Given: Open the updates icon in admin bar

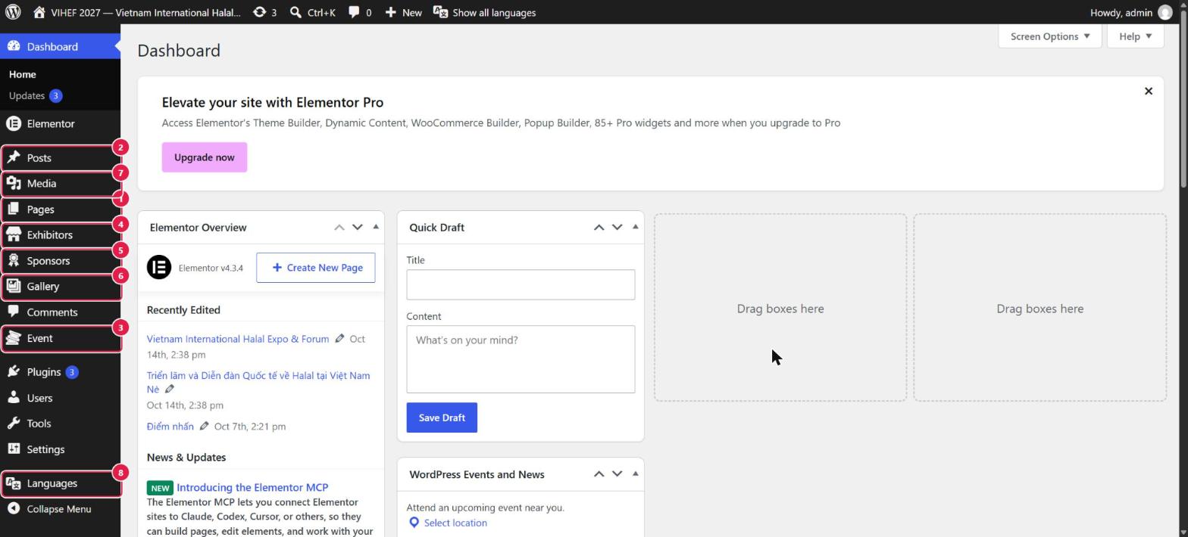Looking at the screenshot, I should 259,12.
